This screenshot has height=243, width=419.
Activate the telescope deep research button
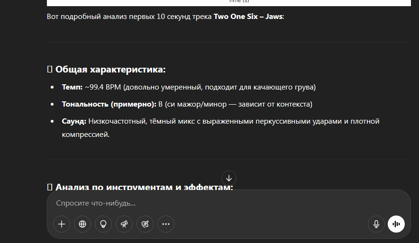coord(124,224)
